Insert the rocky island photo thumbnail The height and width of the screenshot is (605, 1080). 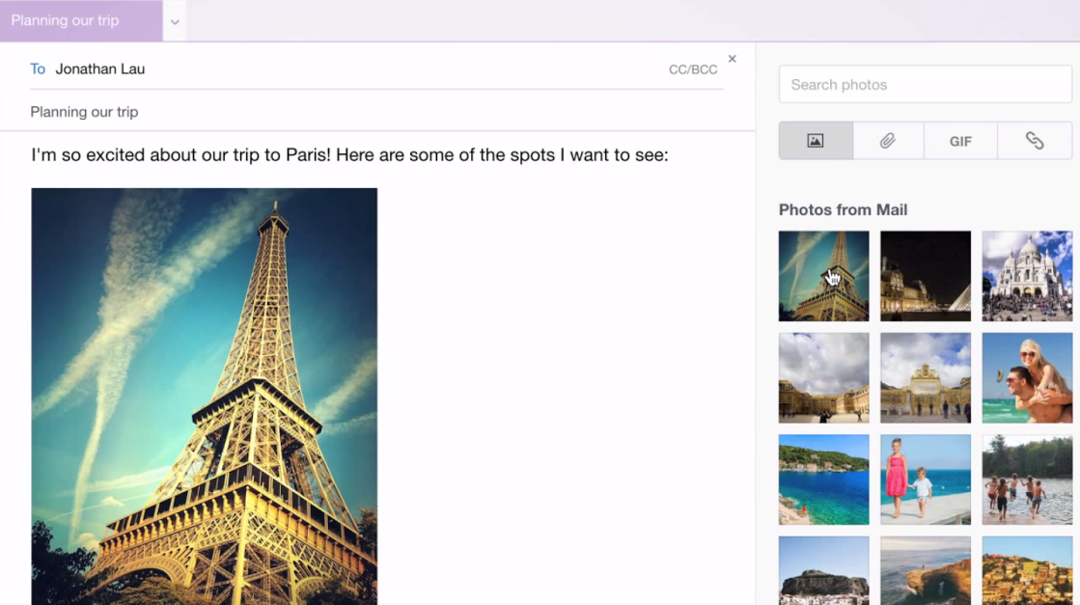pos(824,570)
